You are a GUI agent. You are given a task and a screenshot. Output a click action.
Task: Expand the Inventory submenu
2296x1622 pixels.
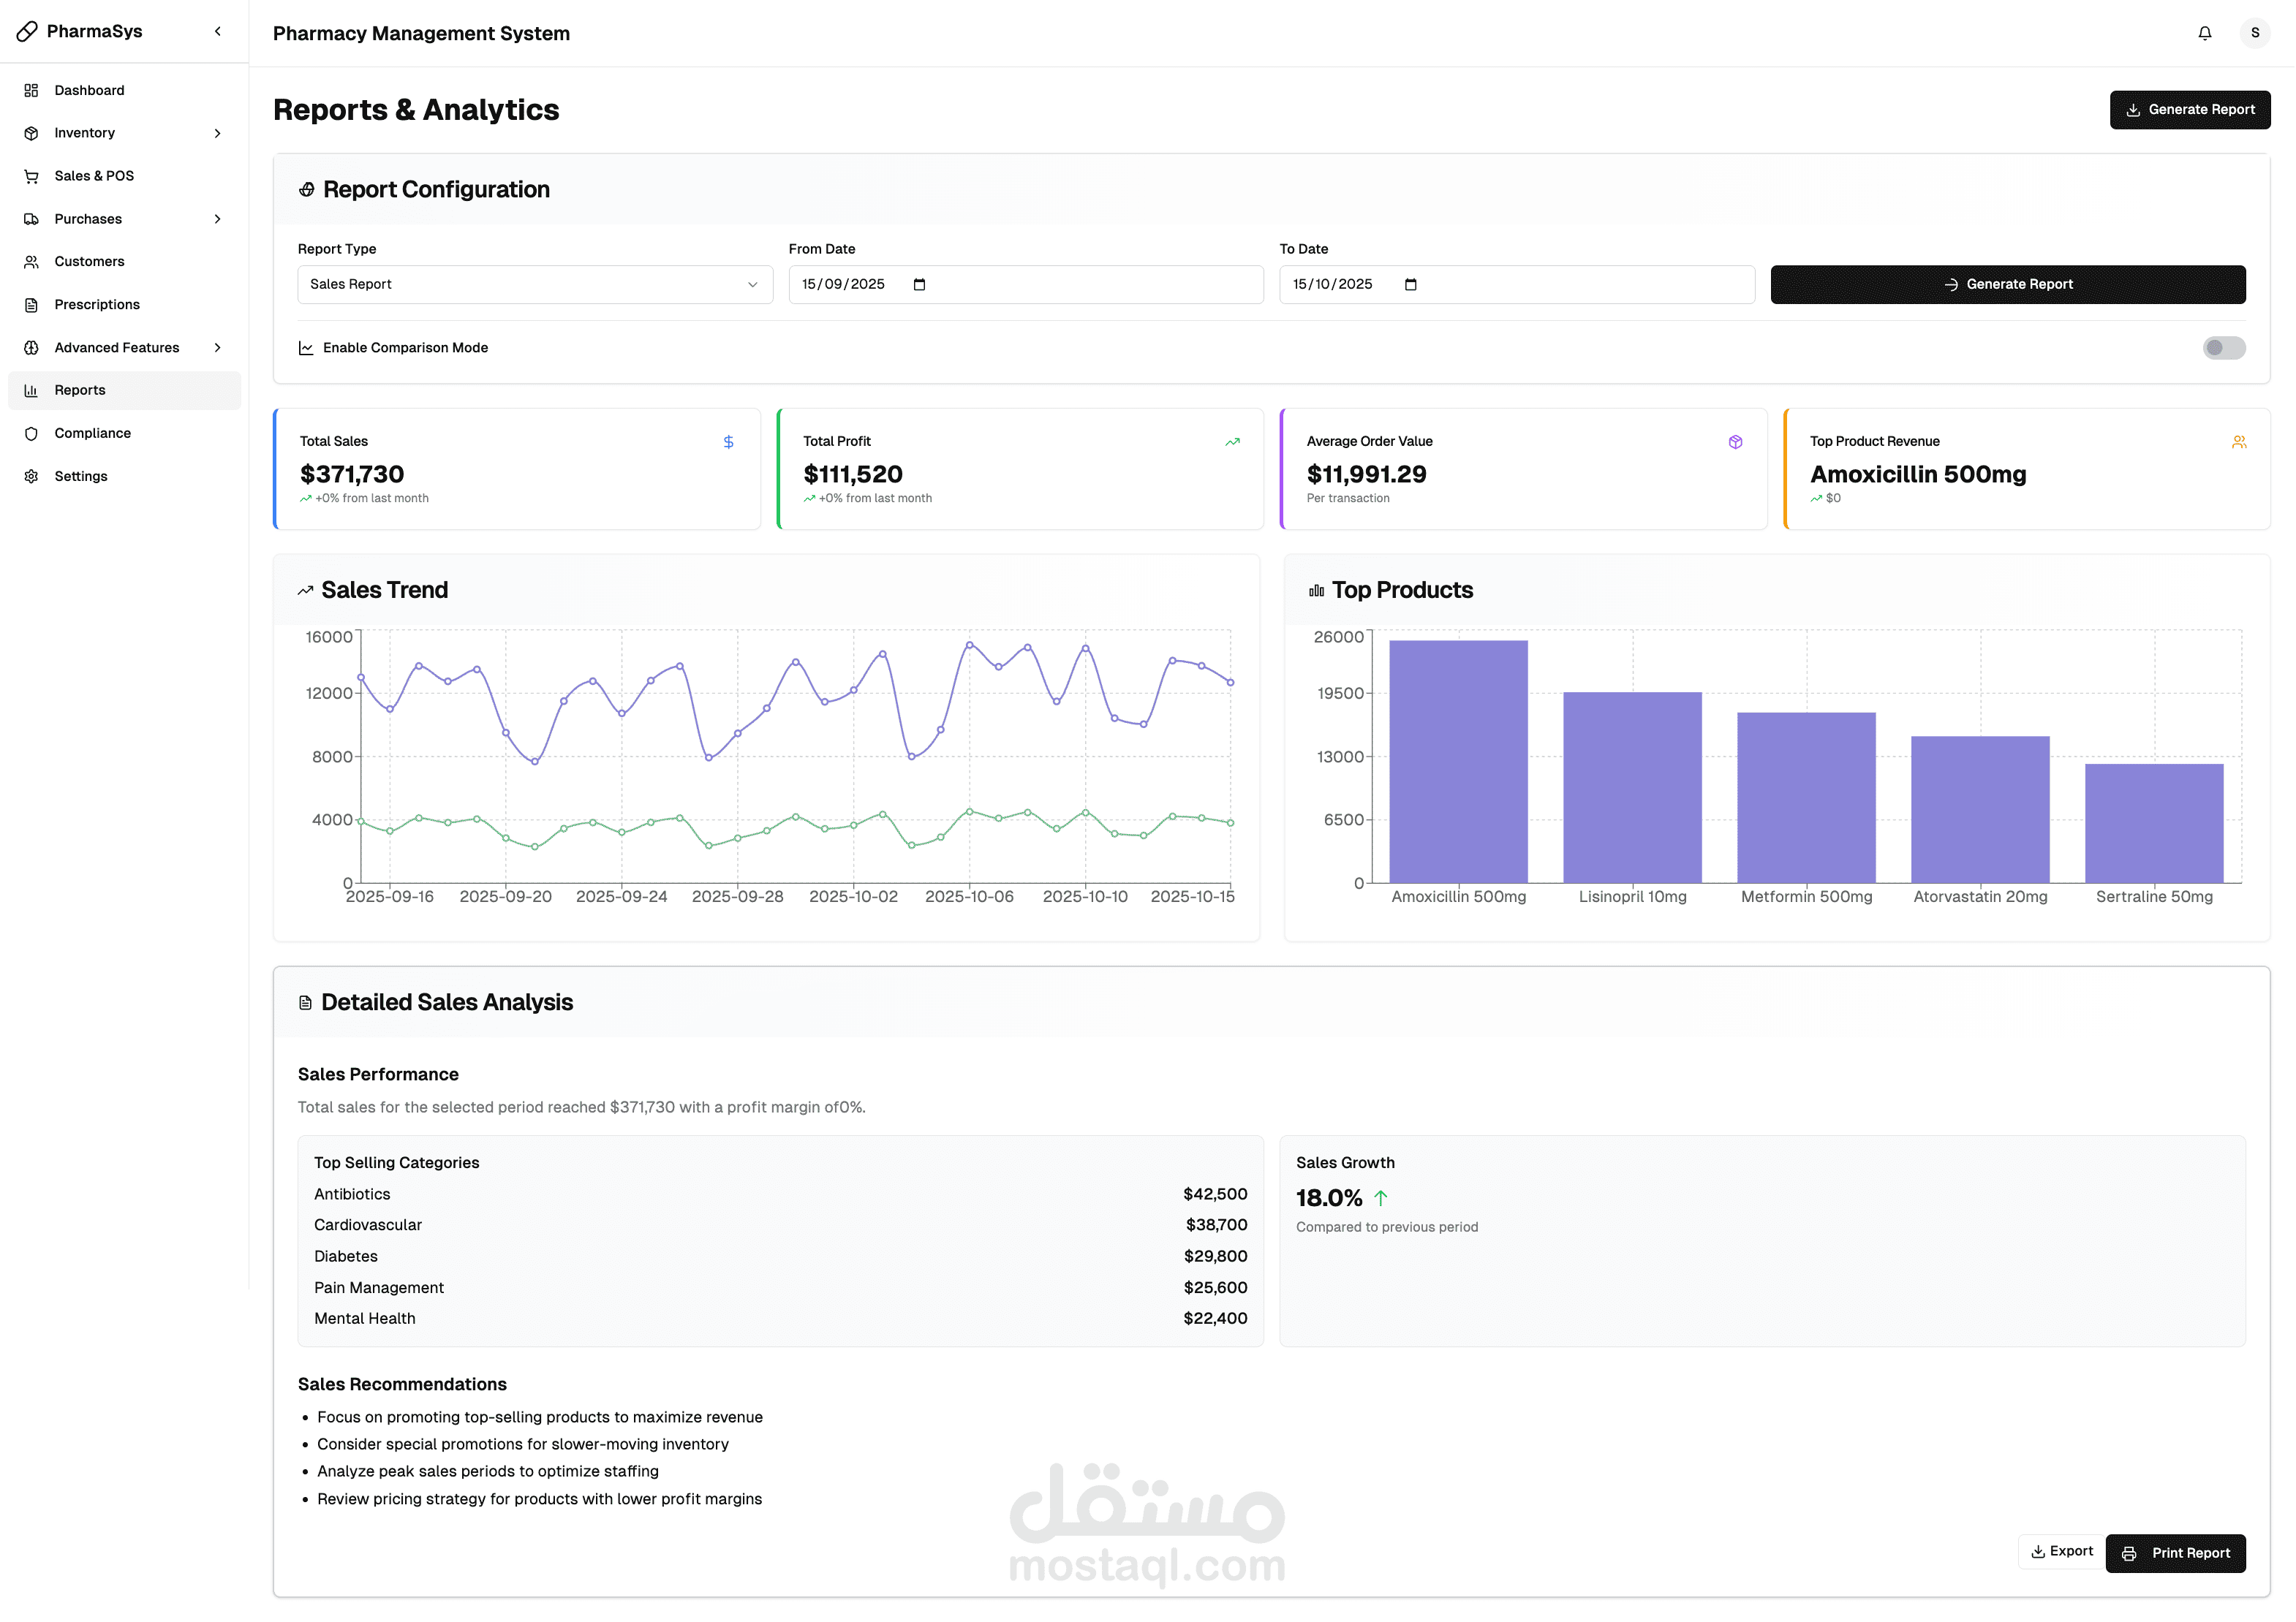(x=124, y=133)
